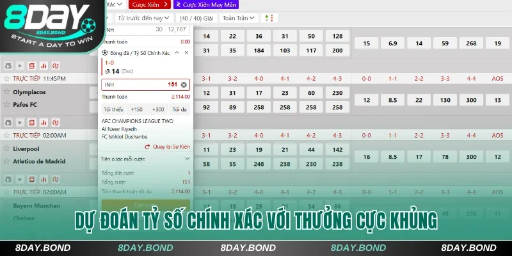Open statistics chart icon above Olympiacos match

[x=44, y=65]
